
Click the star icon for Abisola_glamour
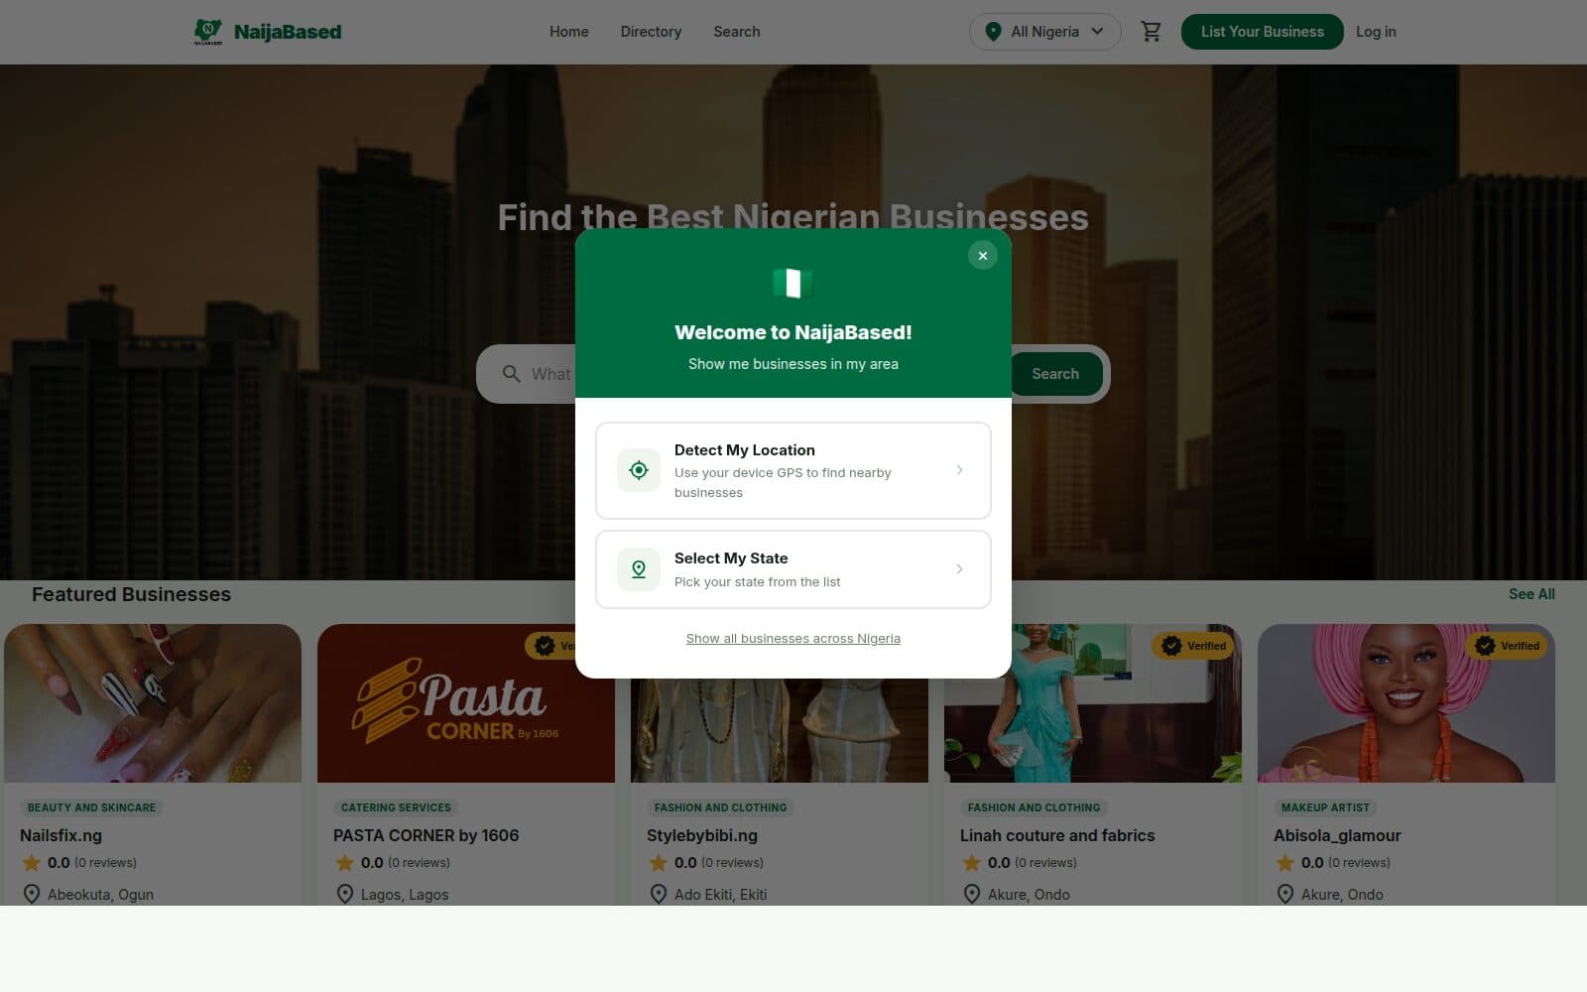pyautogui.click(x=1285, y=863)
